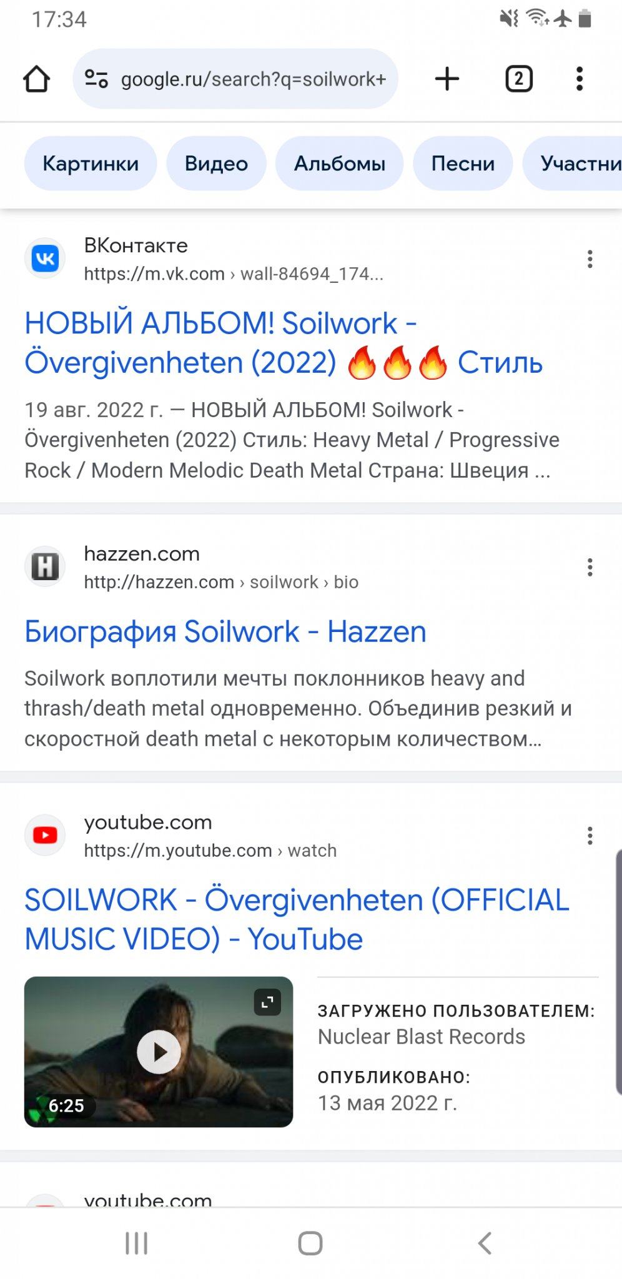
Task: Click the hazzen.com favicon
Action: [45, 566]
